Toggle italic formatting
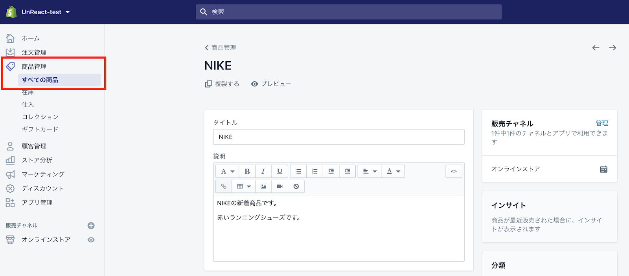Screen dimensions: 629x276 click(x=263, y=171)
